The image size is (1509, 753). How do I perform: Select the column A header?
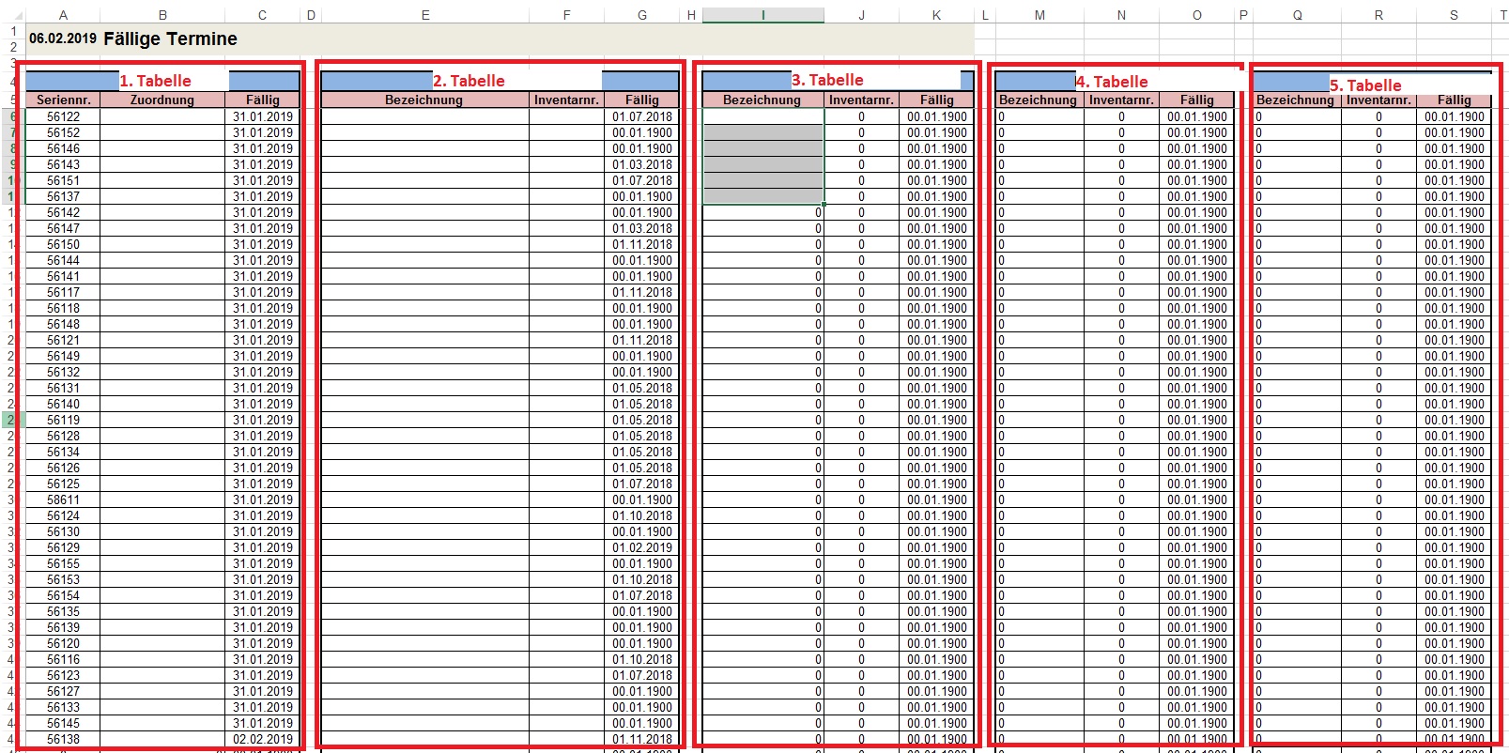tap(63, 15)
